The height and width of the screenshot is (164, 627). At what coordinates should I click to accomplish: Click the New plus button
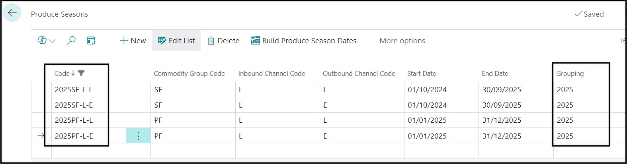click(133, 41)
